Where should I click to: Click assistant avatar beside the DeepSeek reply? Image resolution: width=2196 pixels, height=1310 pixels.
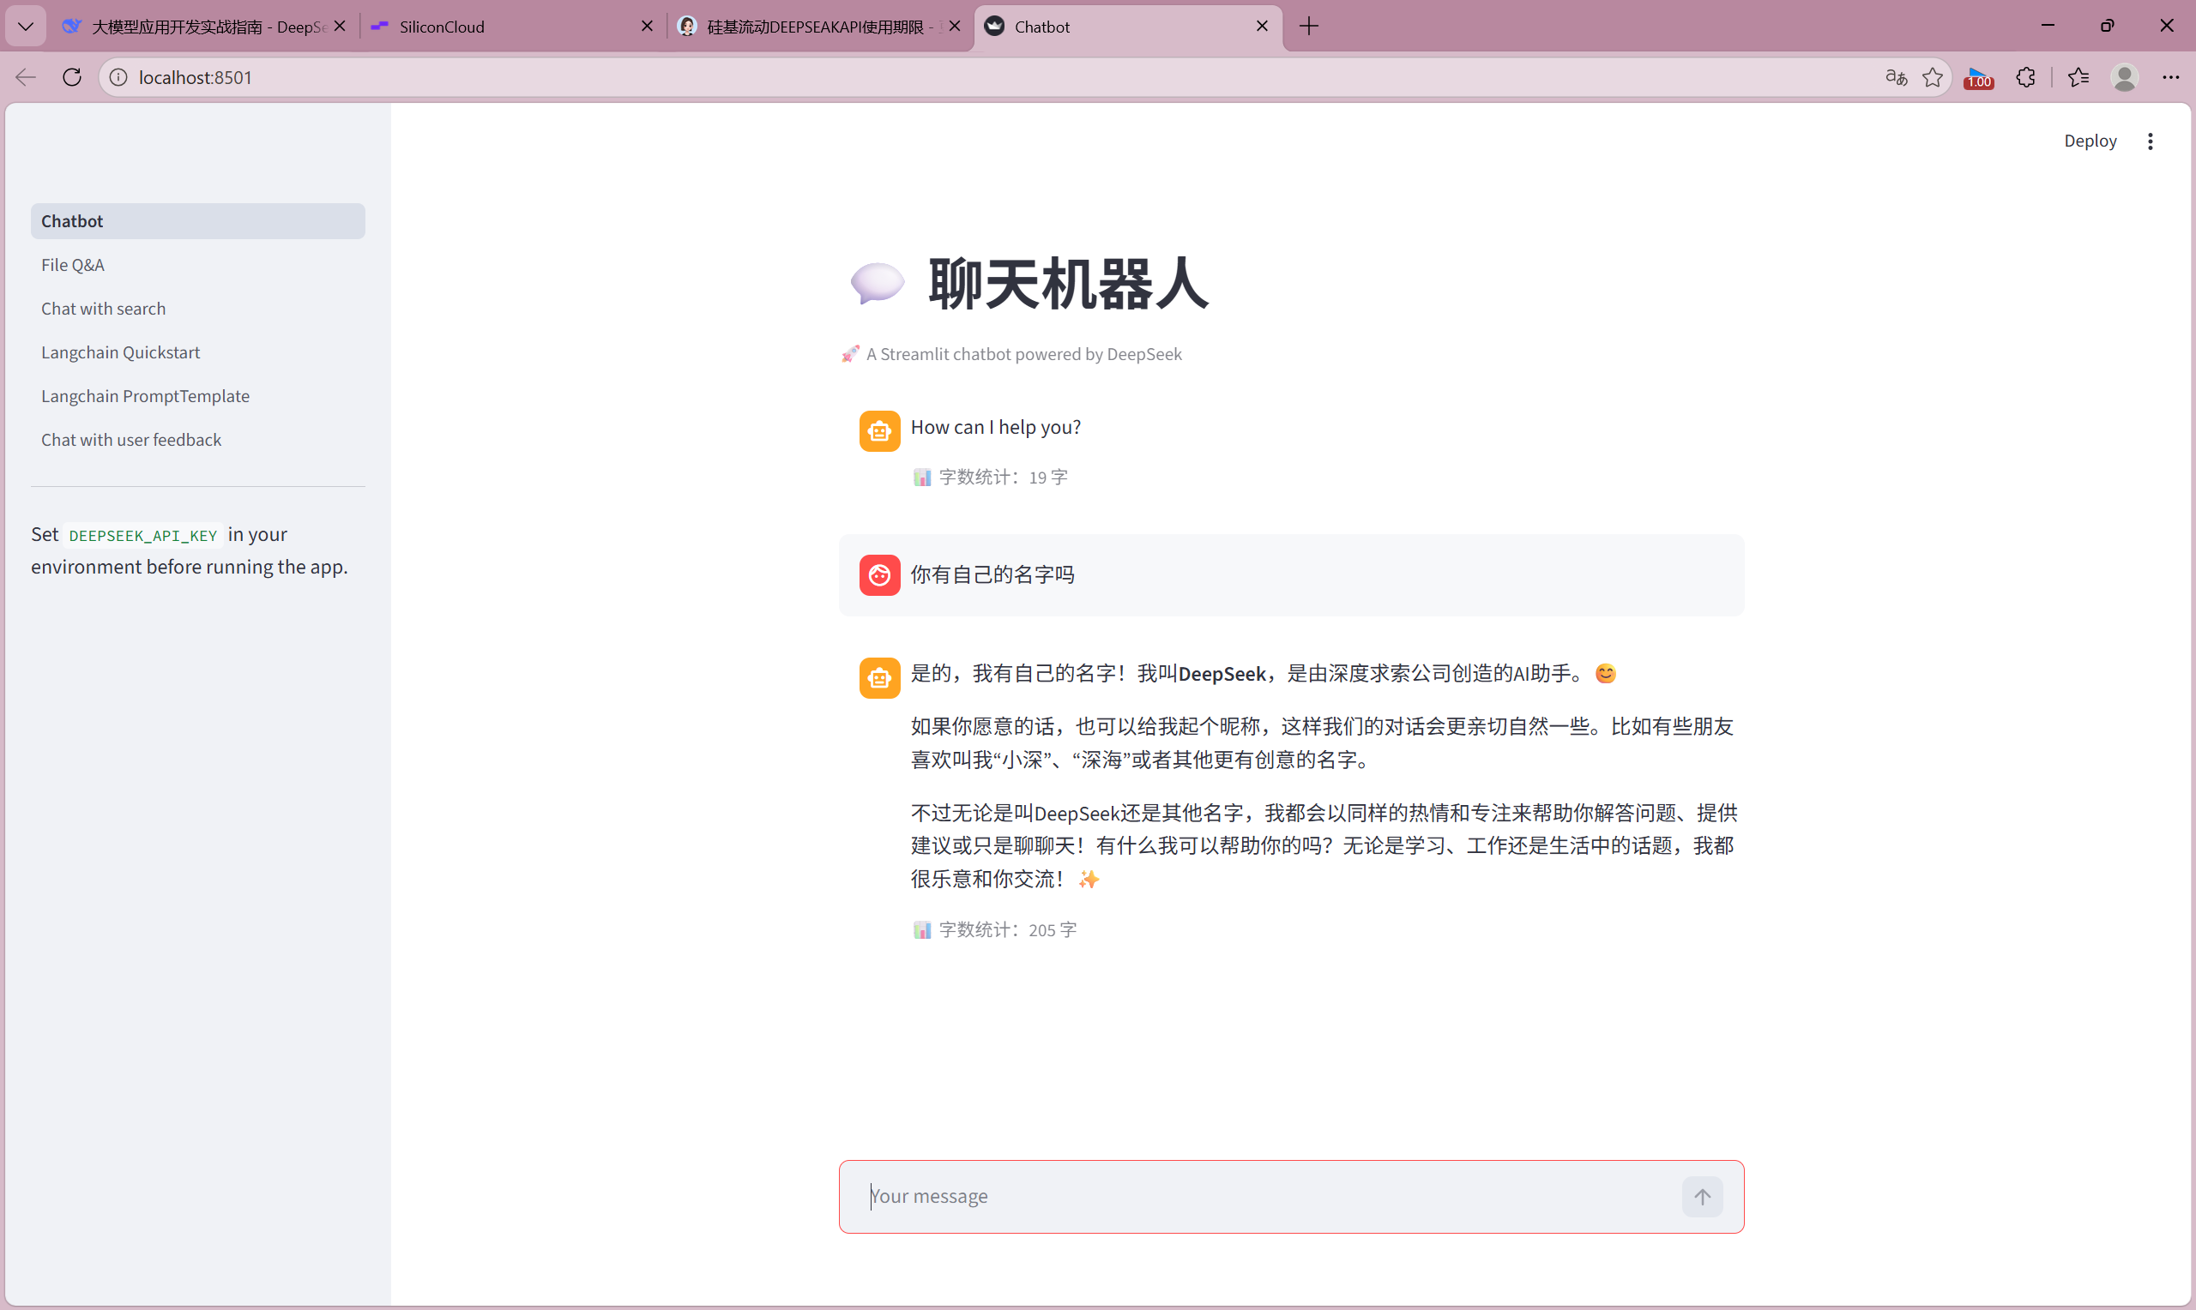879,678
